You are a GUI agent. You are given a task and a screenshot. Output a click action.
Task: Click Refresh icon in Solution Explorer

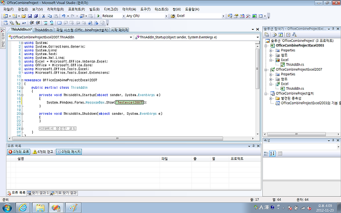coord(280,35)
